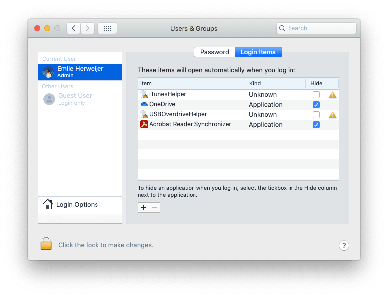The height and width of the screenshot is (297, 388).
Task: Click Unknown kind of iTunesHelper
Action: tap(263, 95)
